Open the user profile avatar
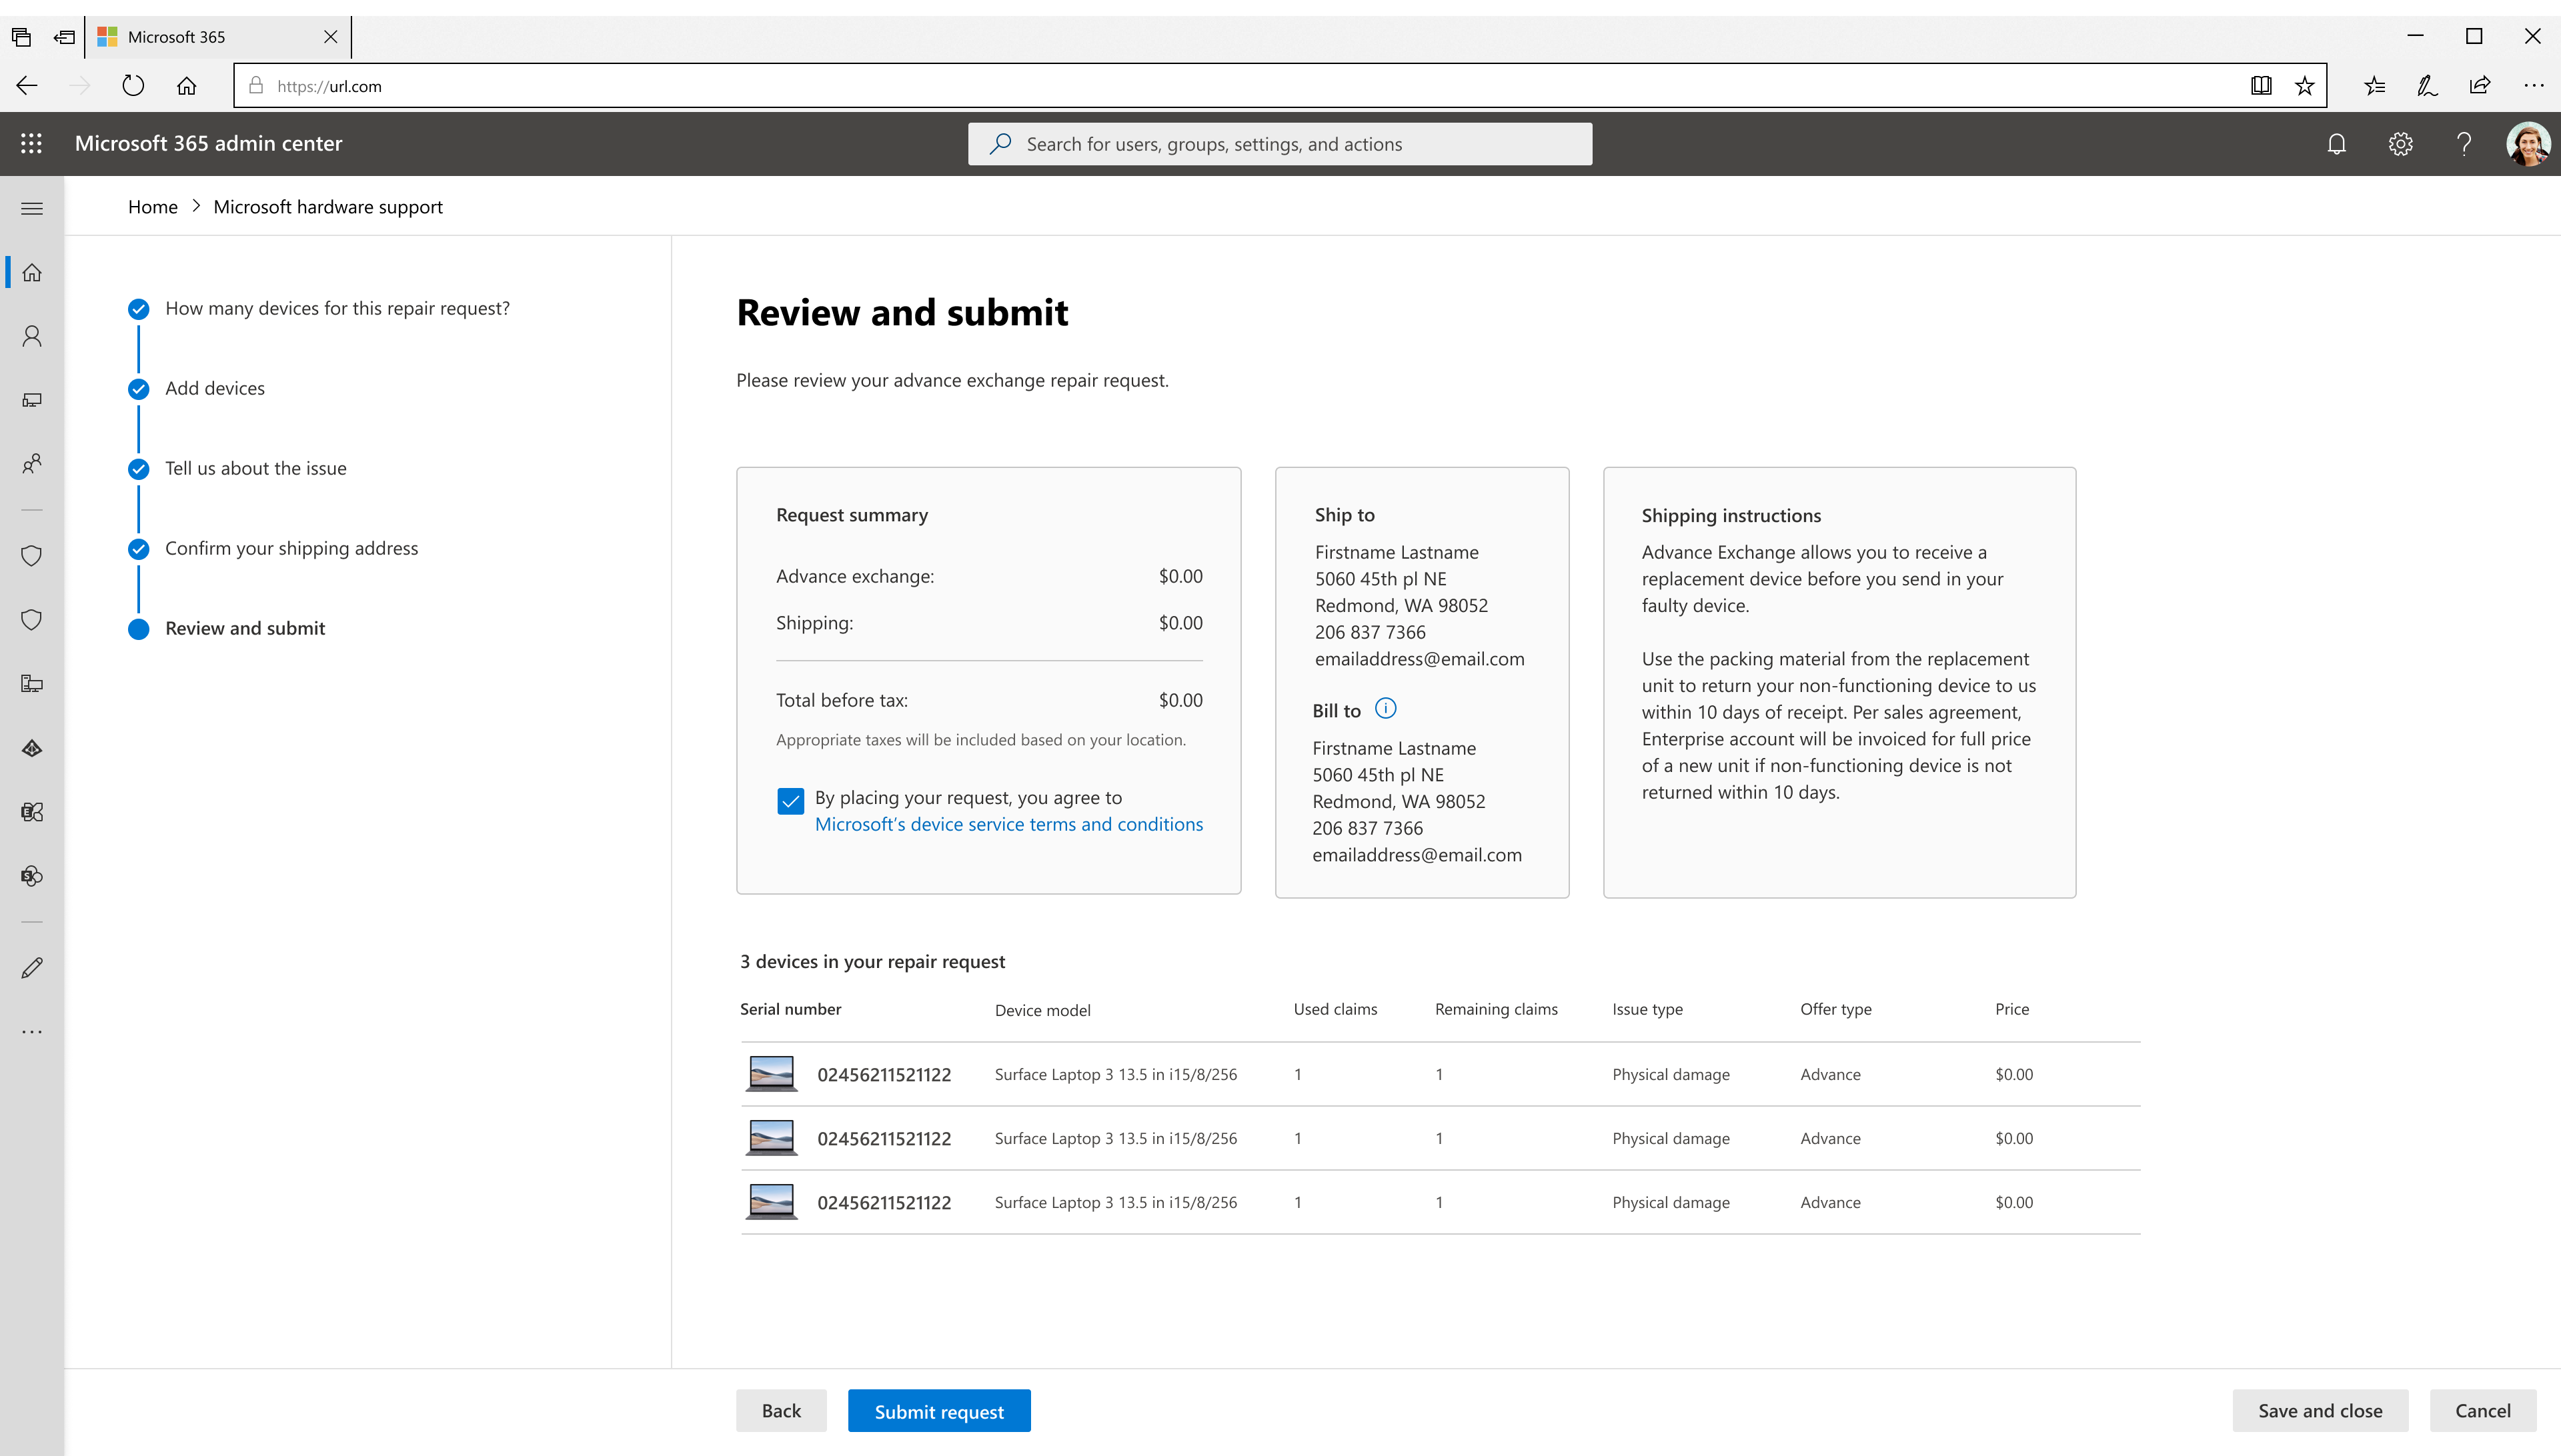The height and width of the screenshot is (1456, 2561). coord(2528,144)
